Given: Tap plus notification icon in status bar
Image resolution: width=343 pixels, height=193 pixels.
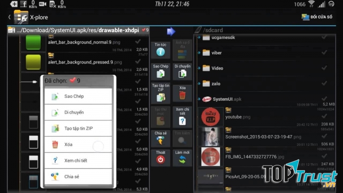Looking at the screenshot, I should coord(14,4).
